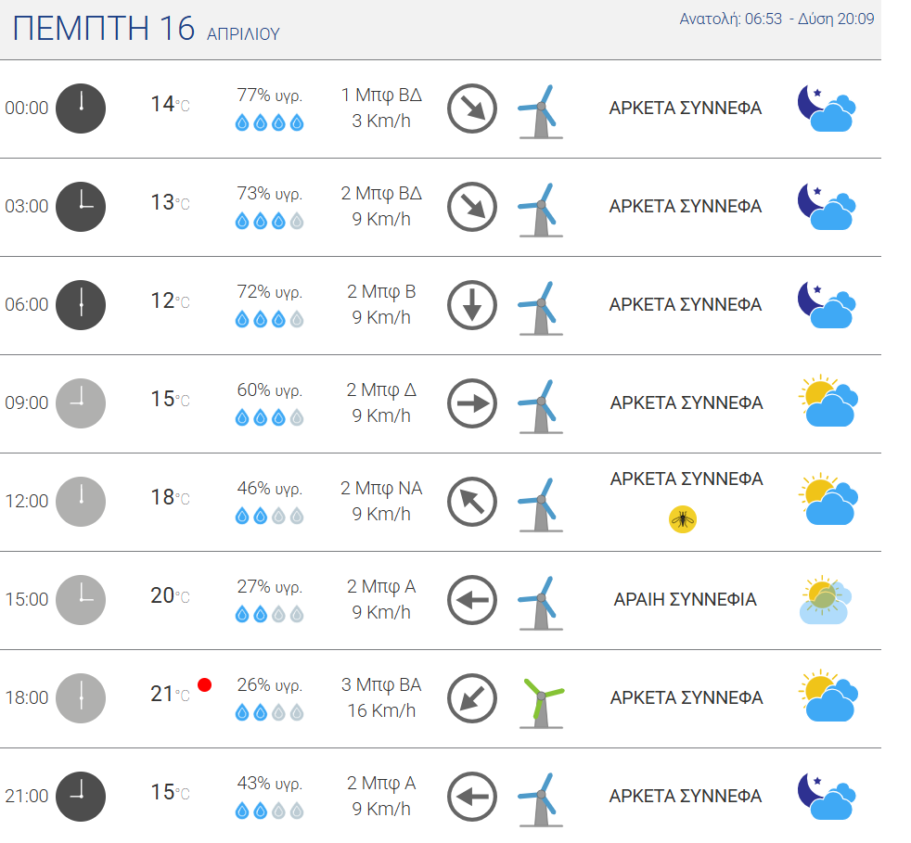Click the 3 Μπφ ΒΑ wind text
The image size is (911, 843).
pyautogui.click(x=381, y=685)
